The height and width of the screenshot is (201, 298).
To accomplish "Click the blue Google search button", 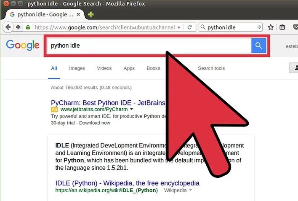I will [x=259, y=46].
